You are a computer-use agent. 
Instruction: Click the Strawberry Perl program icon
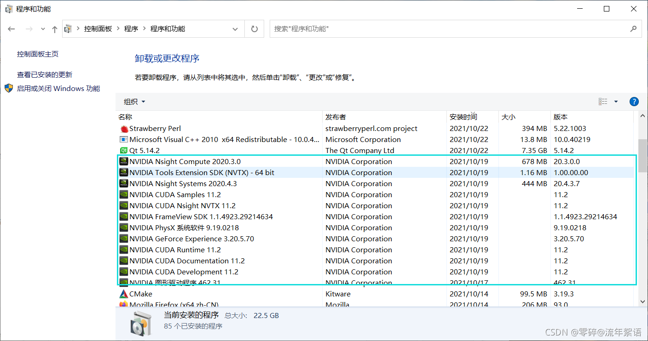(123, 129)
